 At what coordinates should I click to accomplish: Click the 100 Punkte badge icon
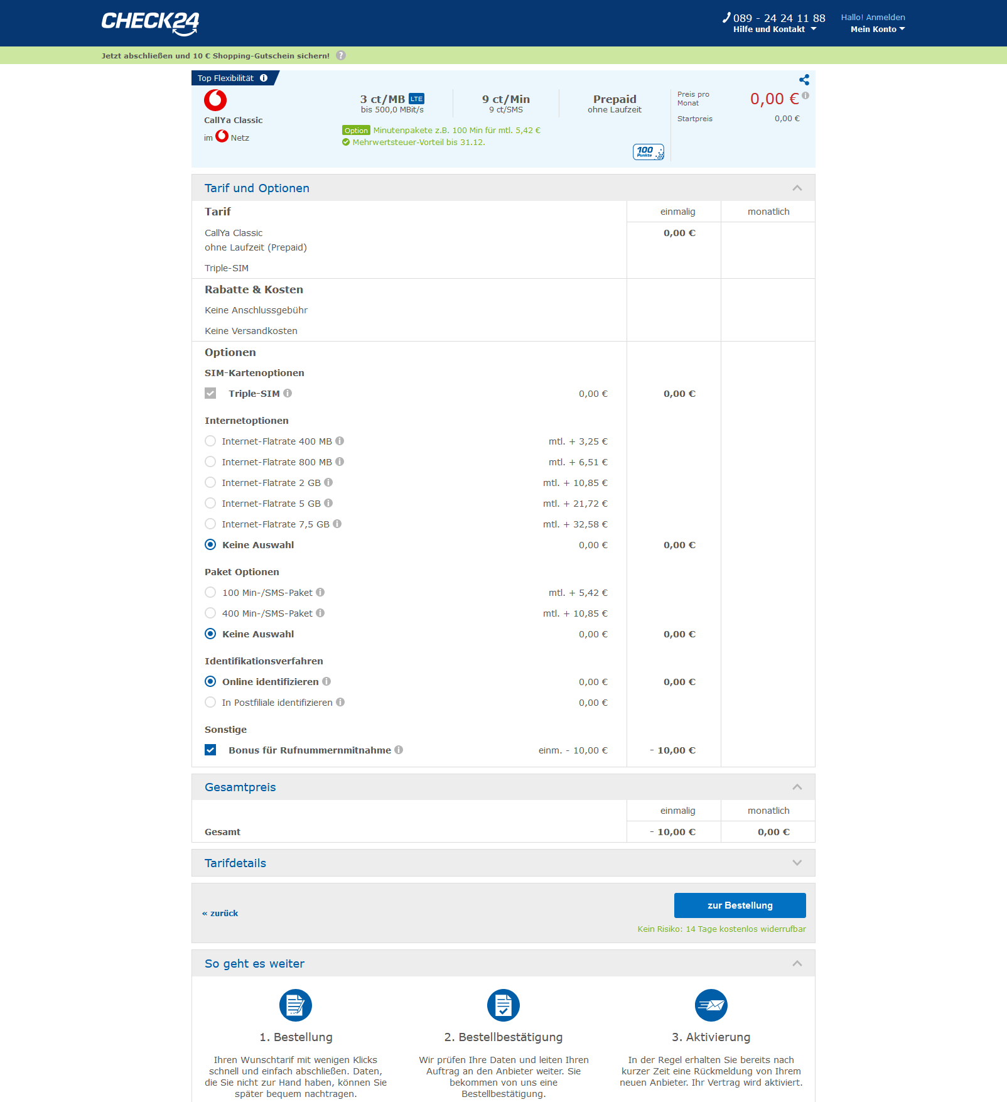coord(648,152)
